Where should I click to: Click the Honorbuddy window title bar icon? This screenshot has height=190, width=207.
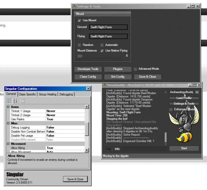click(x=105, y=85)
